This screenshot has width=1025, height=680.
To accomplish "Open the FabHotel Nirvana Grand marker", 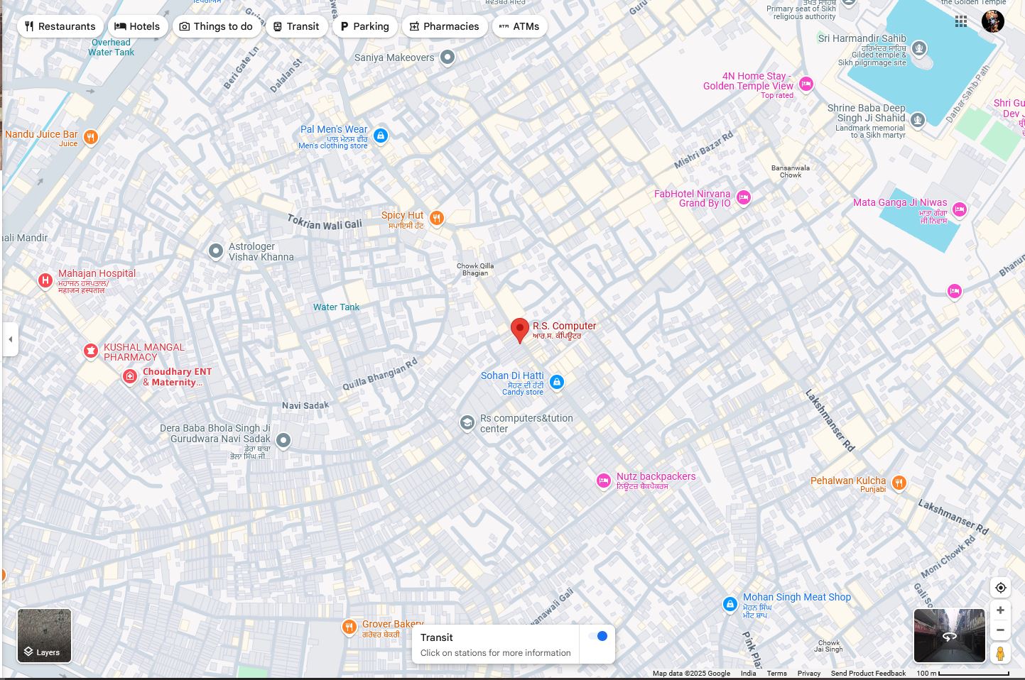I will (744, 197).
